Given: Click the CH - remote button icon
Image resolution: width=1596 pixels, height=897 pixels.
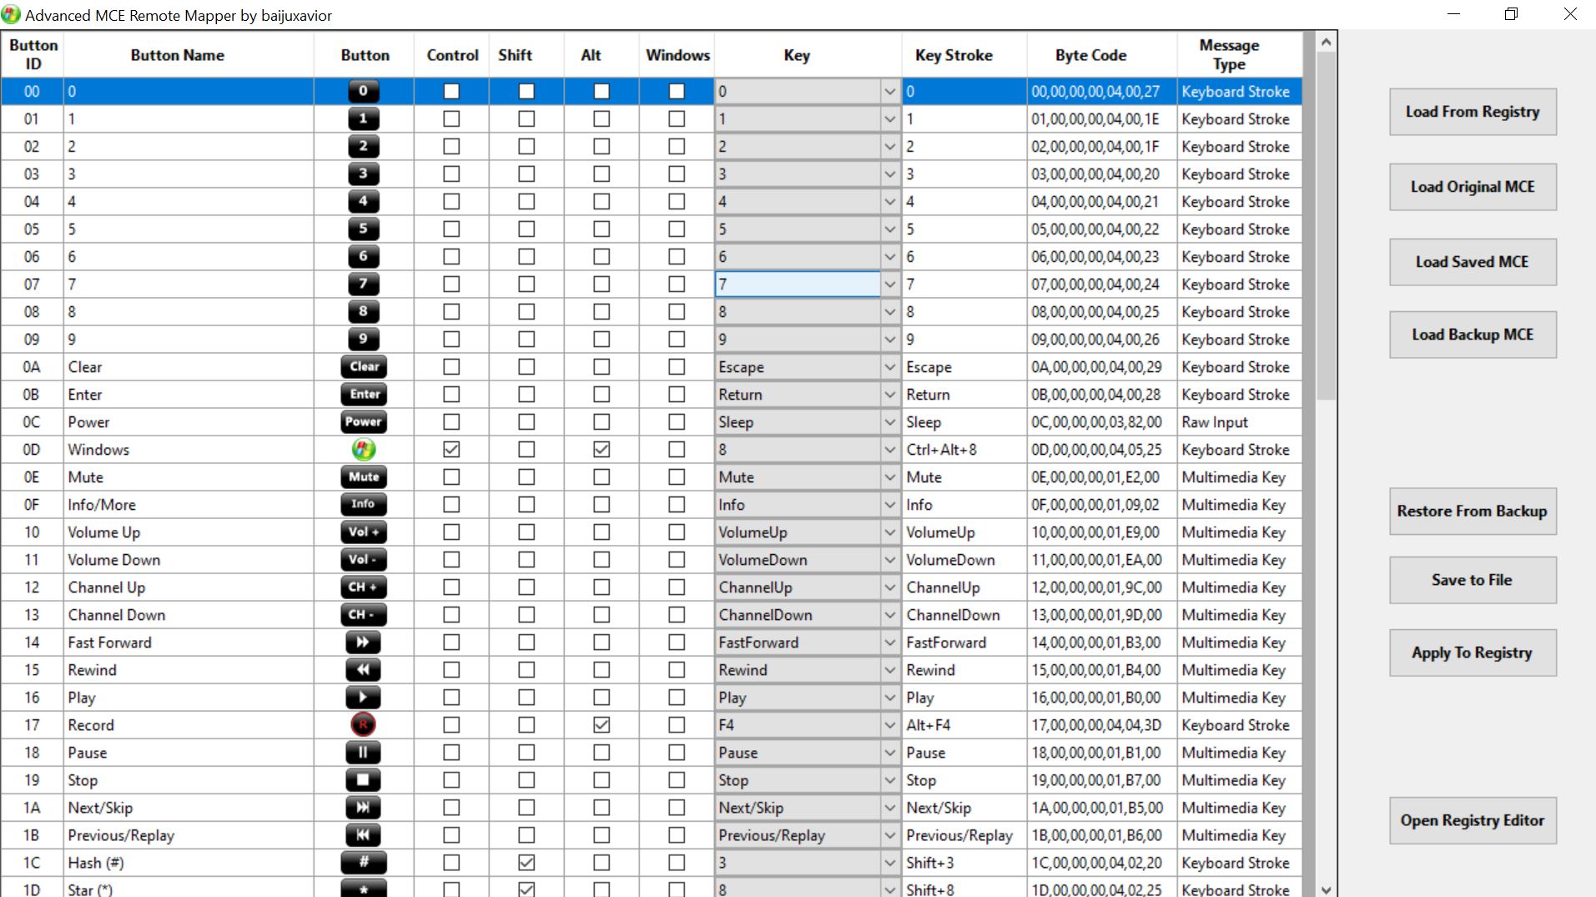Looking at the screenshot, I should [363, 614].
